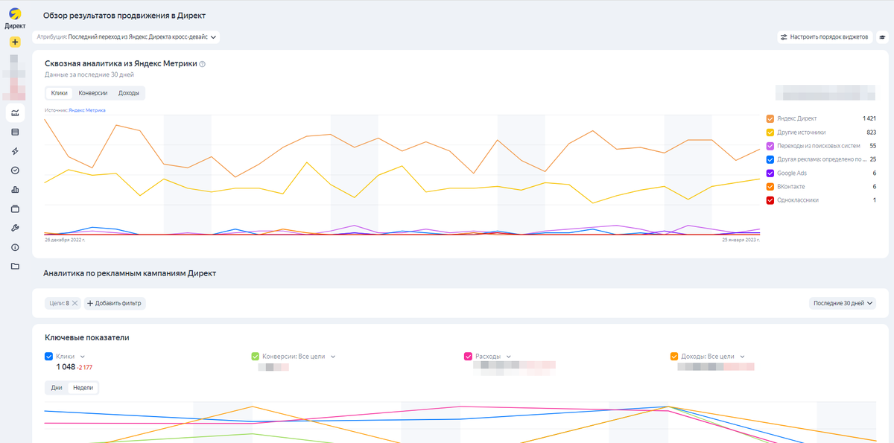
Task: Toggle the Доходы: Все цели checkbox
Action: [x=673, y=357]
